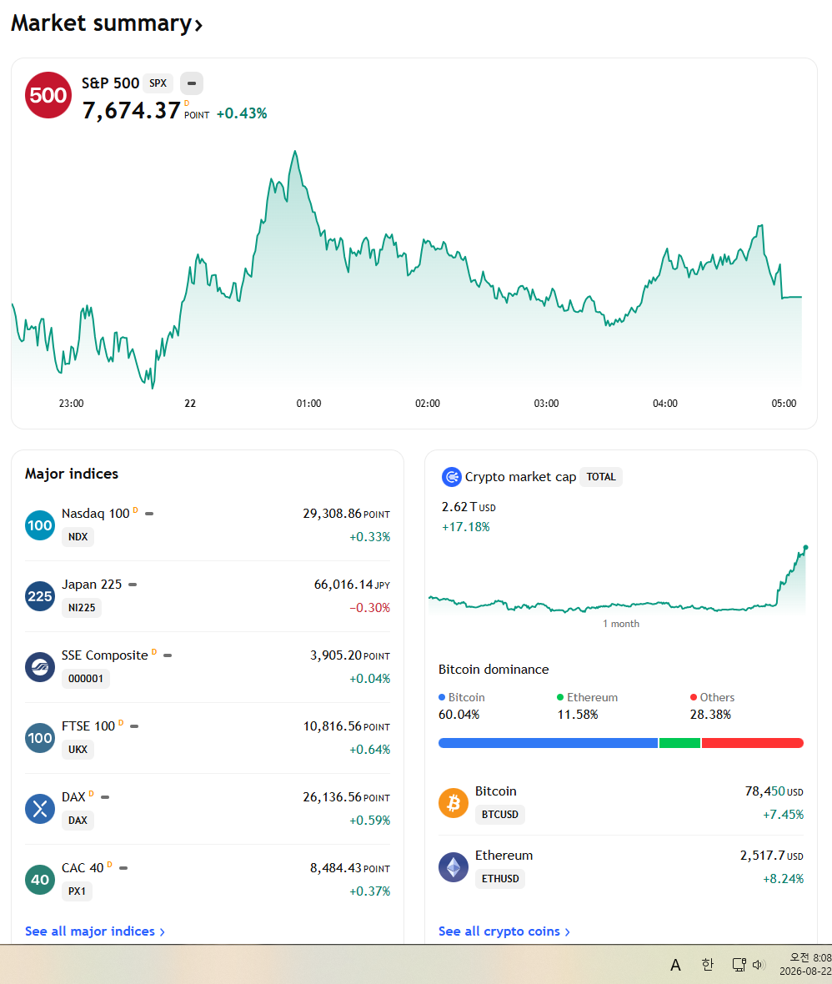Click the S&P 500 value 7,674.37
Image resolution: width=832 pixels, height=984 pixels.
131,110
